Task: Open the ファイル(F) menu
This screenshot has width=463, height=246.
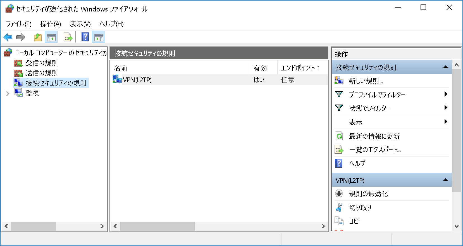Action: tap(19, 24)
